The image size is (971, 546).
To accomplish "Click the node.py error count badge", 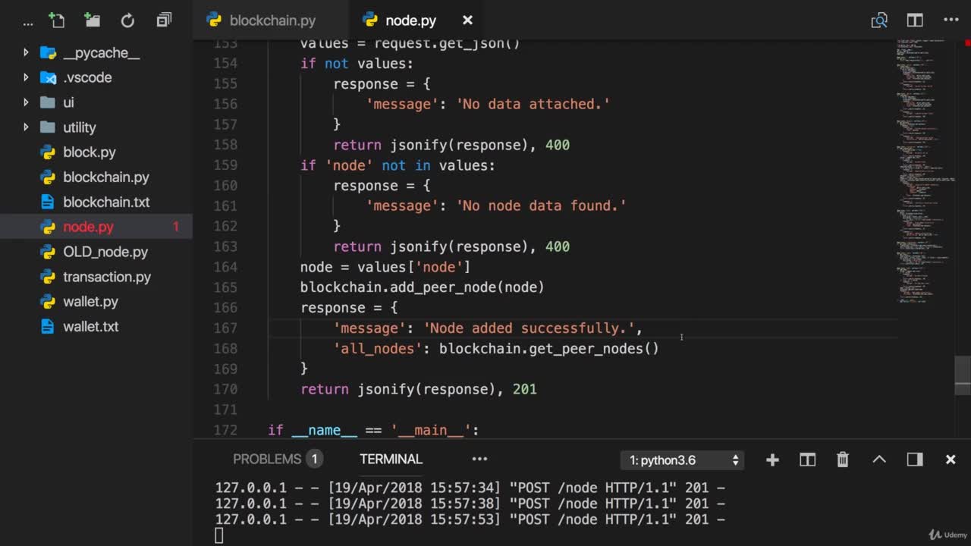I will click(x=176, y=227).
